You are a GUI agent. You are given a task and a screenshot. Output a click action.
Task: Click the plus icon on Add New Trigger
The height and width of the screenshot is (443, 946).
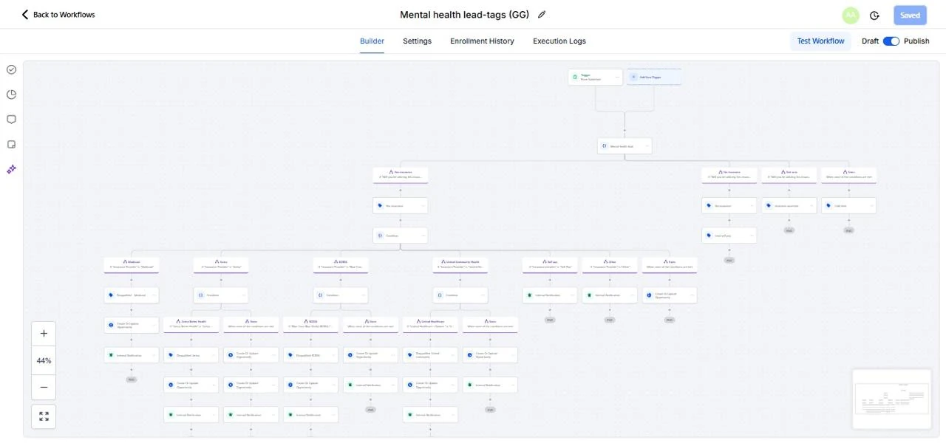tap(633, 77)
